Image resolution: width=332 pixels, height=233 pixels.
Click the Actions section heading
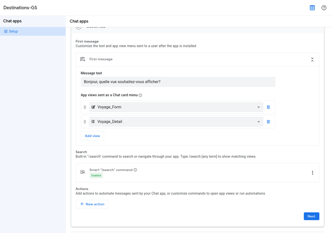[82, 189]
